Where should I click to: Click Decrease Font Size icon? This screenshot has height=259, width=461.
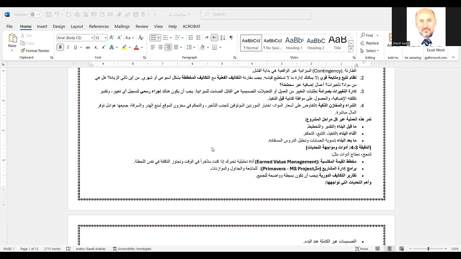pyautogui.click(x=120, y=38)
